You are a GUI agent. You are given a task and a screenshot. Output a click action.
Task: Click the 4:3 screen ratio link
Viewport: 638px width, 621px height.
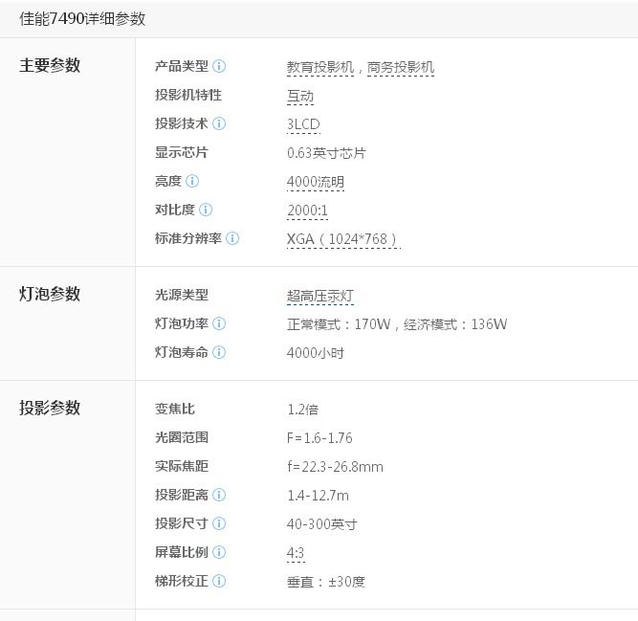coord(296,553)
